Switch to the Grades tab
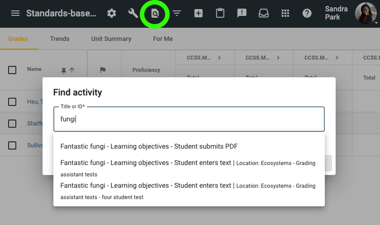 click(x=18, y=39)
